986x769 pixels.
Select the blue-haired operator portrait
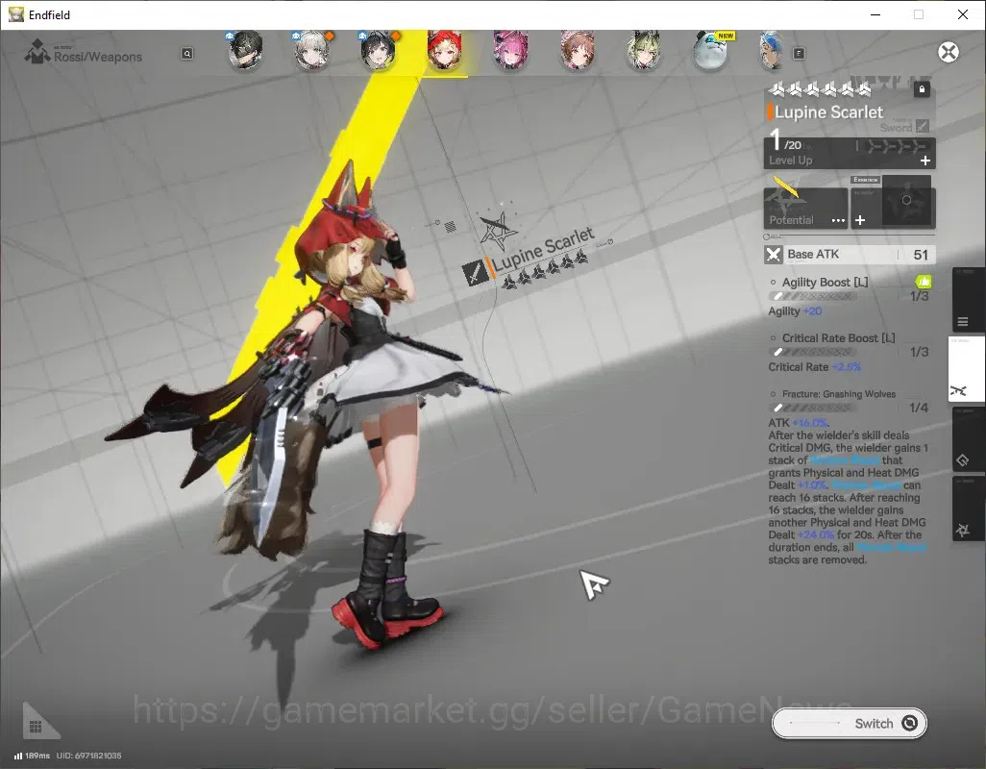pos(773,50)
